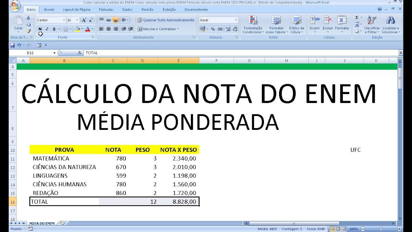This screenshot has height=232, width=412.
Task: Open the borders dropdown arrow
Action: (71, 29)
